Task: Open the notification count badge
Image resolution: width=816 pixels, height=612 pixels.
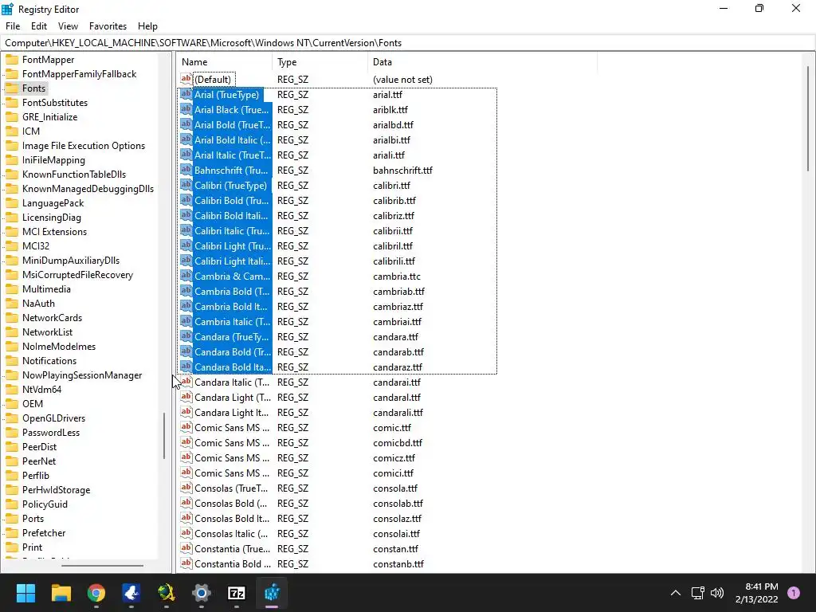Action: pos(794,592)
